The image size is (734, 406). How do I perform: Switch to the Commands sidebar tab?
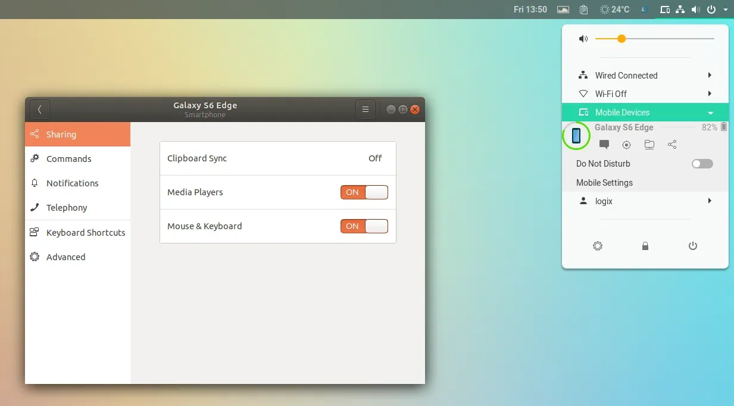click(x=69, y=159)
